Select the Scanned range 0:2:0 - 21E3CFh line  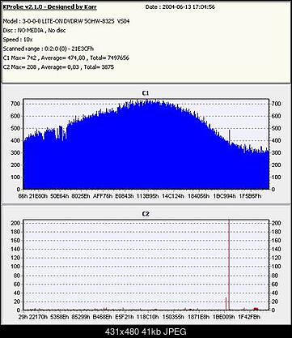[49, 49]
